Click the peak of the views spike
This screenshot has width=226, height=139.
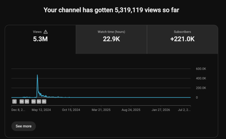tap(37, 75)
